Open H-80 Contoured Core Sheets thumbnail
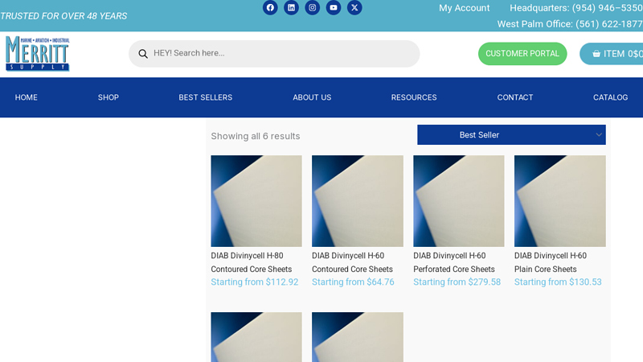Screen dimensions: 643x362 pyautogui.click(x=256, y=201)
